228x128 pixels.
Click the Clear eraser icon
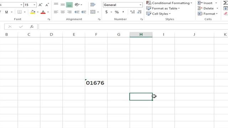coord(226,14)
